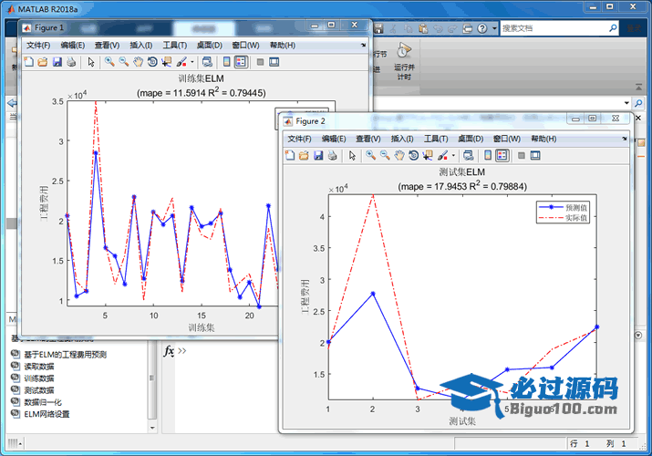Click the fx function browser button
Image resolution: width=652 pixels, height=456 pixels.
click(169, 351)
